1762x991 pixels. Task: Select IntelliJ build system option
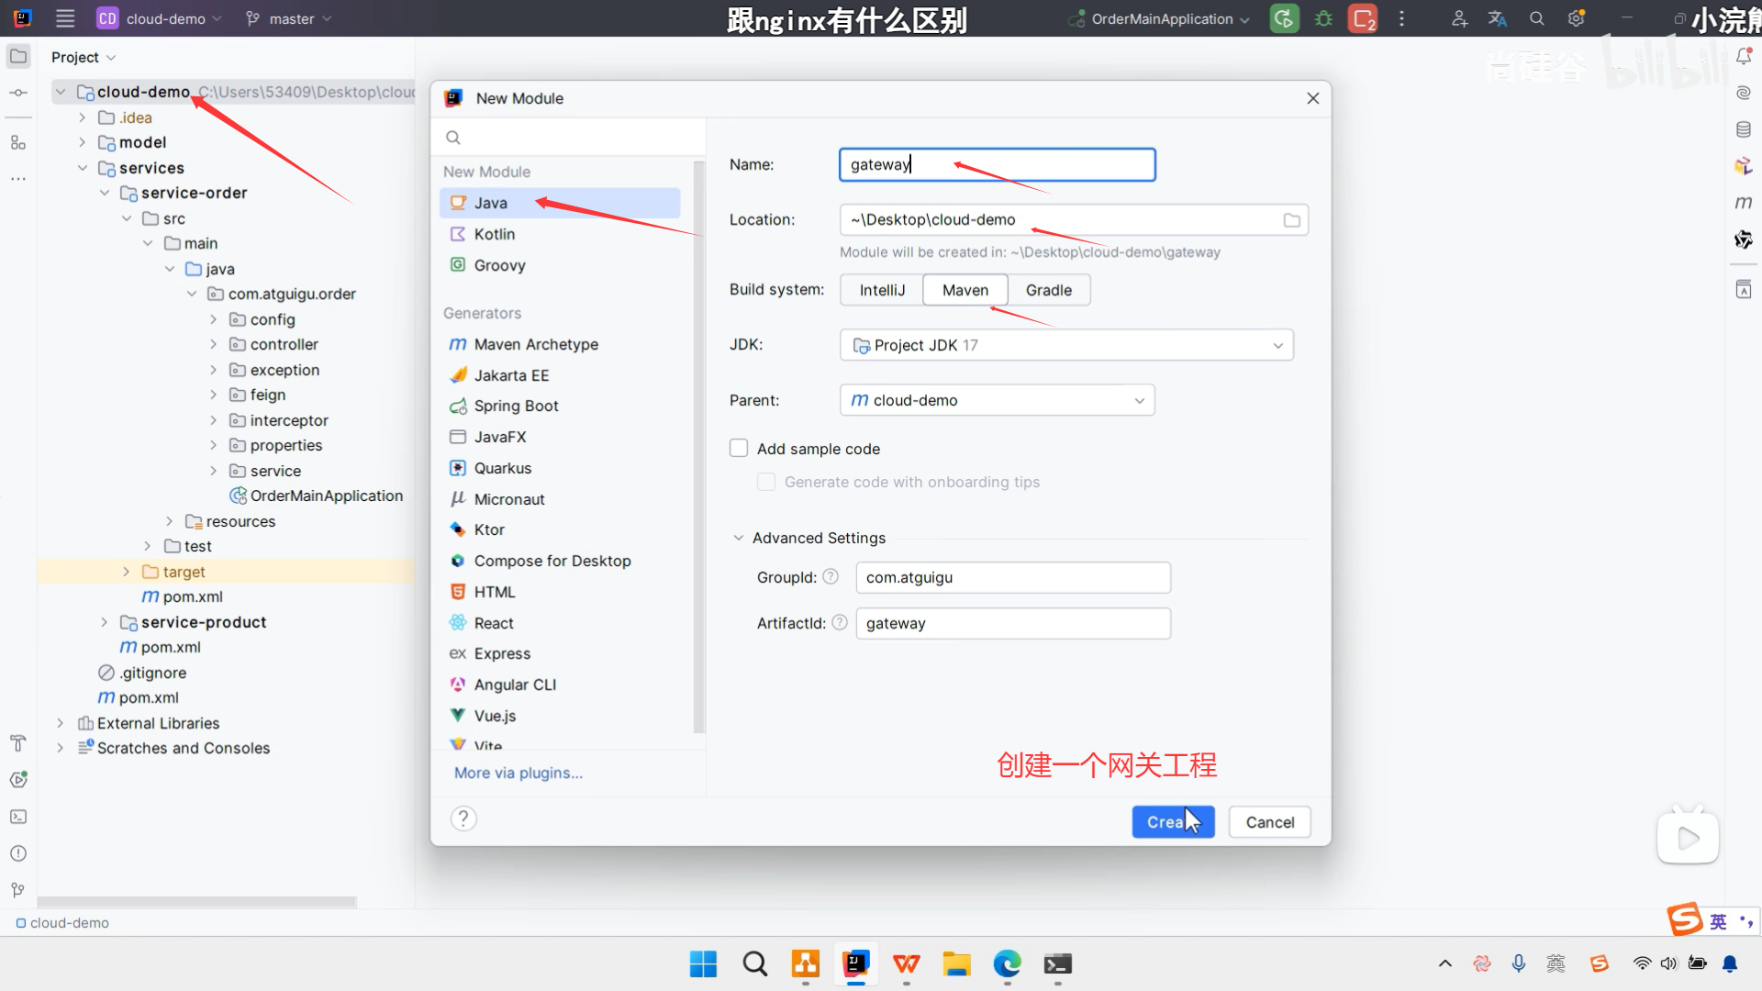[x=882, y=290]
